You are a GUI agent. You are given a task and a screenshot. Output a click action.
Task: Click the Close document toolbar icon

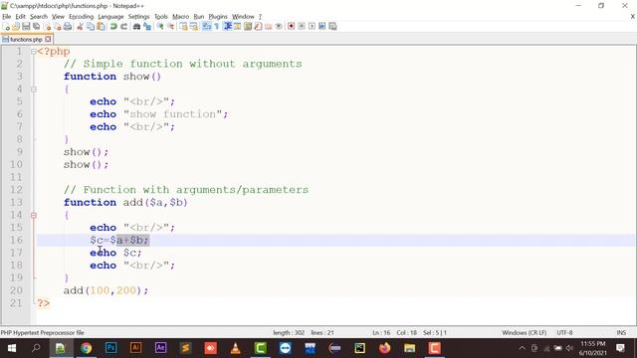point(47,27)
